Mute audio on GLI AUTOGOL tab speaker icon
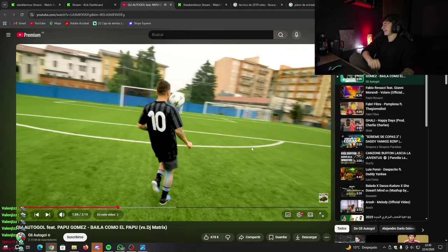The height and width of the screenshot is (252, 448). 165,5
